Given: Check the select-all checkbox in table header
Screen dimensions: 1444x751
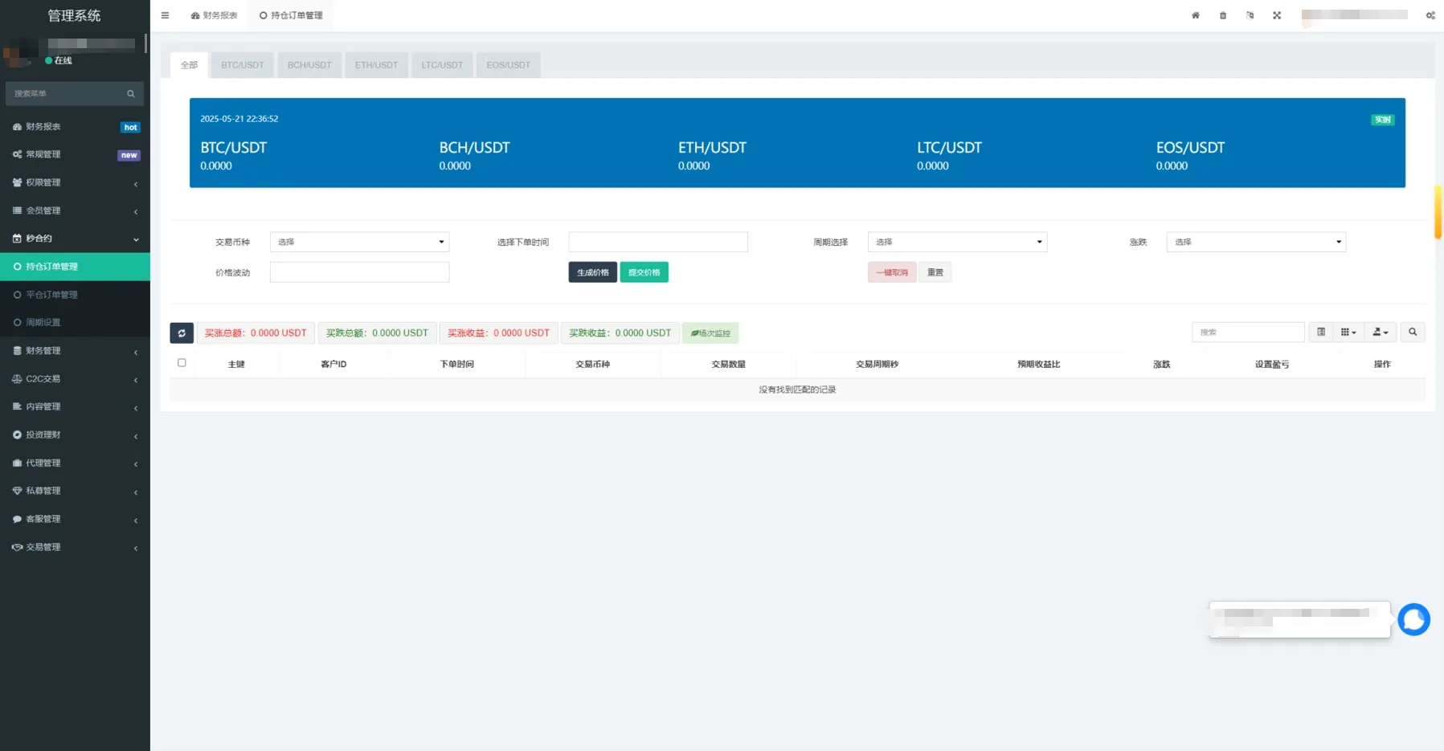Looking at the screenshot, I should pos(182,363).
